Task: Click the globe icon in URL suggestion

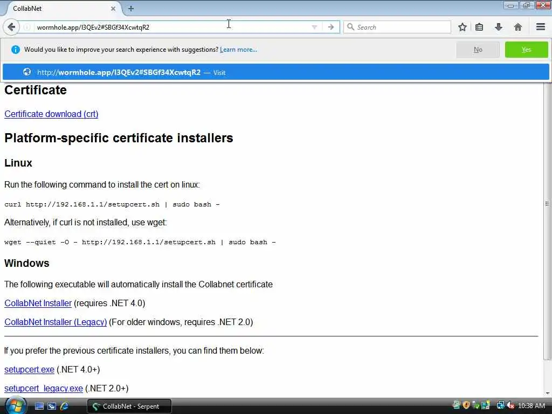Action: pos(27,72)
